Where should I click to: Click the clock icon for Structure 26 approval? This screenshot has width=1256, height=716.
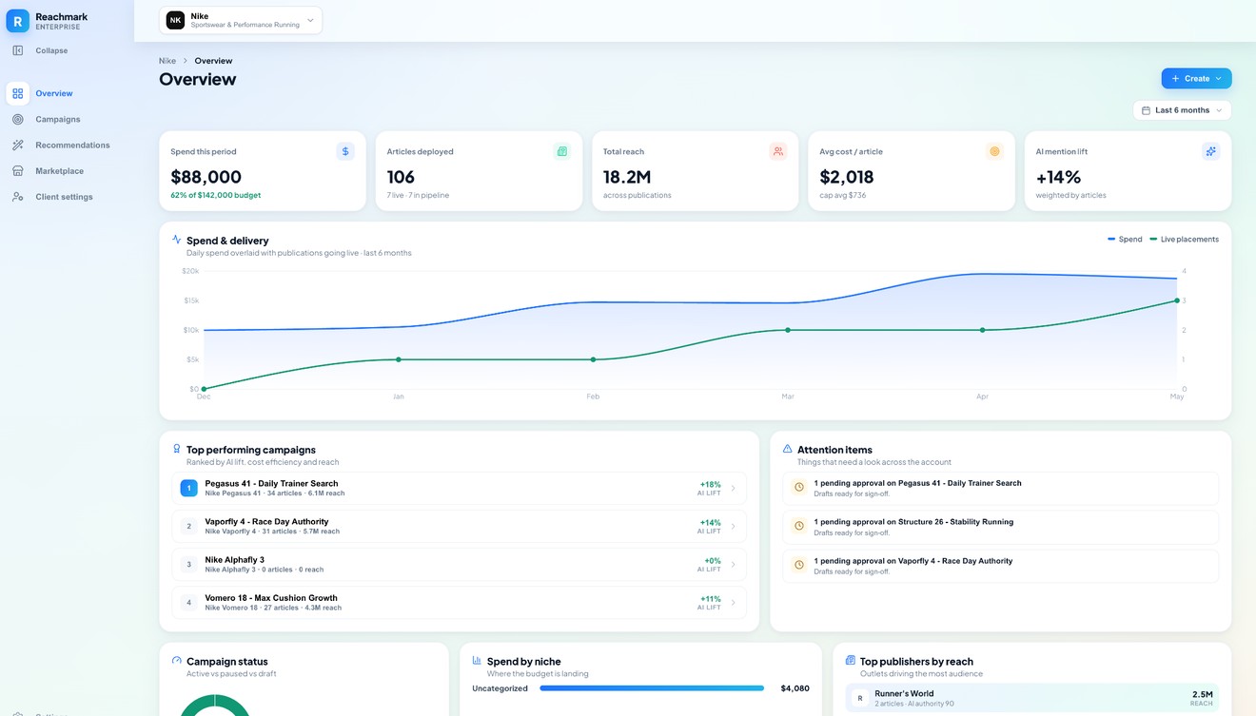coord(799,526)
